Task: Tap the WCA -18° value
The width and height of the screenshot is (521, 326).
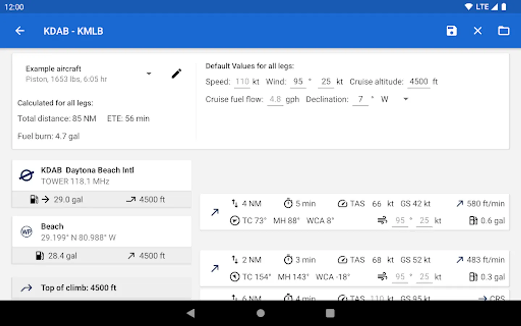Action: tap(333, 277)
